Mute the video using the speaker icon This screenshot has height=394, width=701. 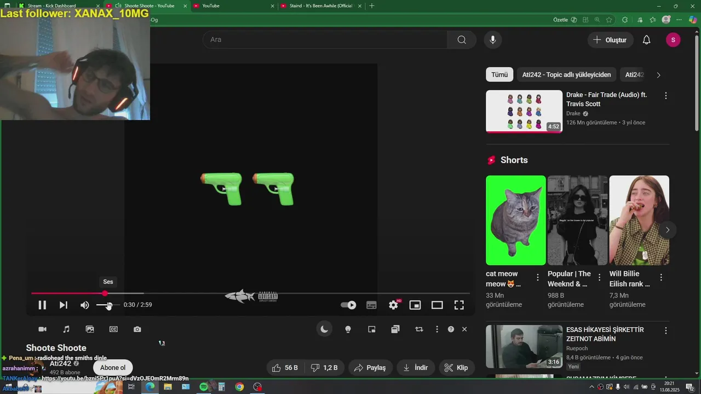pyautogui.click(x=85, y=305)
